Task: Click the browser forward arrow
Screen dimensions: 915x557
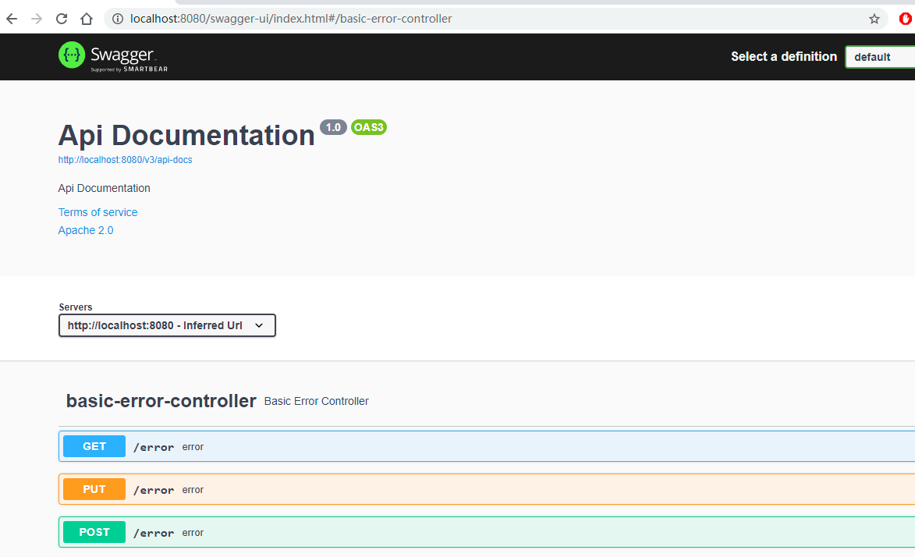Action: (x=36, y=18)
